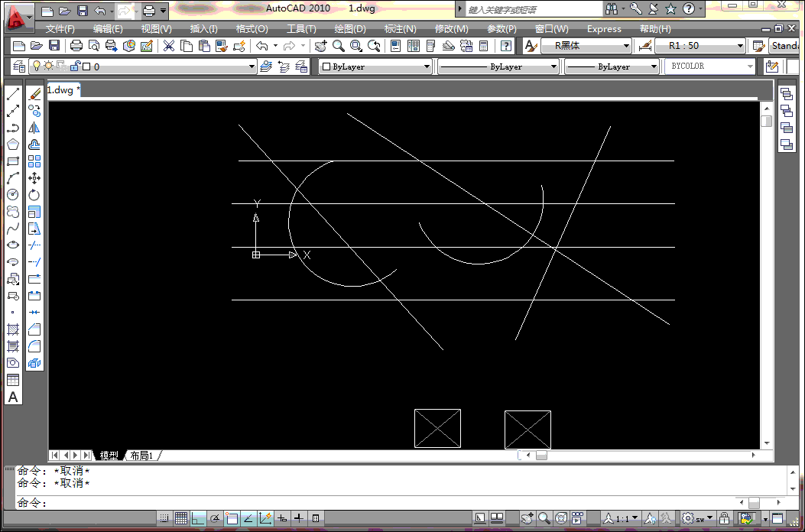Click the horizontal scrollbar thumb
This screenshot has width=805, height=532.
tap(541, 456)
